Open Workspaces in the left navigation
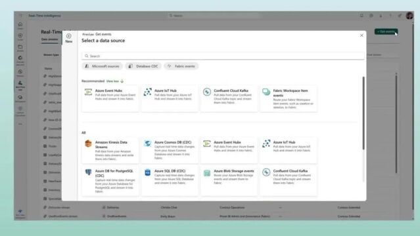 [x=20, y=98]
